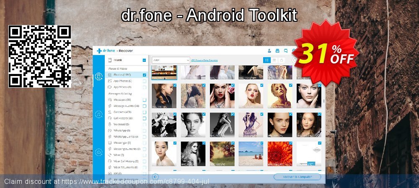Check the Messages (39) checkbox
The width and height of the screenshot is (419, 188).
point(144,100)
